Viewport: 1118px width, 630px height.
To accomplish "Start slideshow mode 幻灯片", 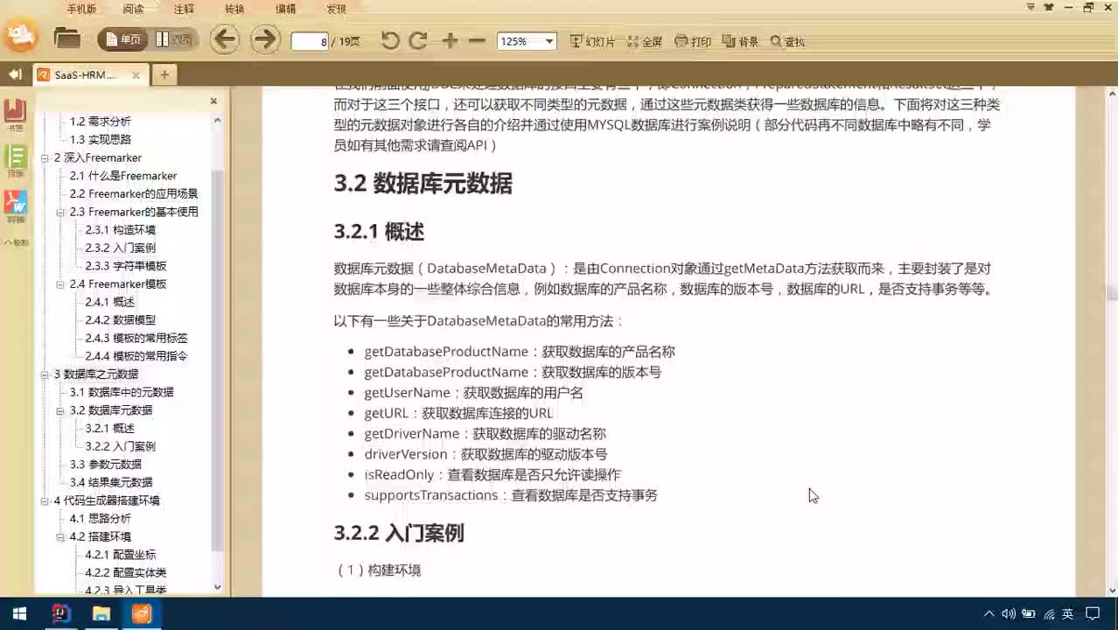I will click(x=592, y=41).
